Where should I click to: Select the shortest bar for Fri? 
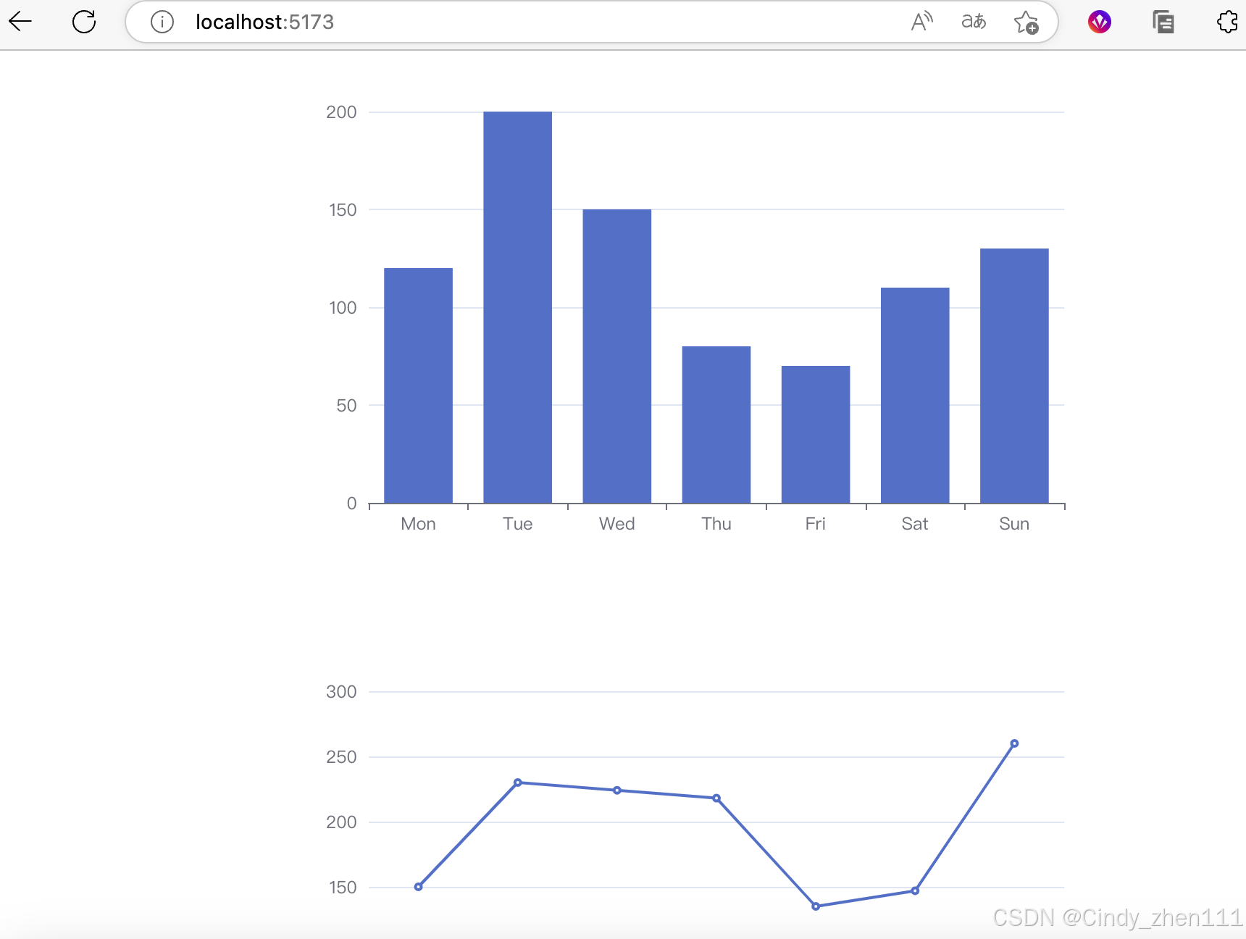[x=816, y=435]
